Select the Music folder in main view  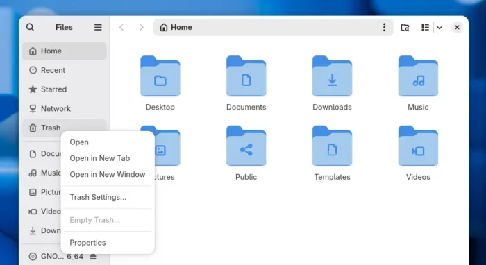click(x=418, y=76)
